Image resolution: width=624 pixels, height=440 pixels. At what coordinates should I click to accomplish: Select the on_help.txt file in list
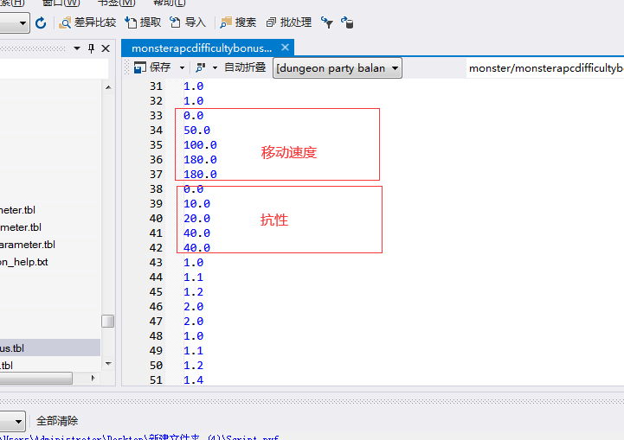pos(24,262)
